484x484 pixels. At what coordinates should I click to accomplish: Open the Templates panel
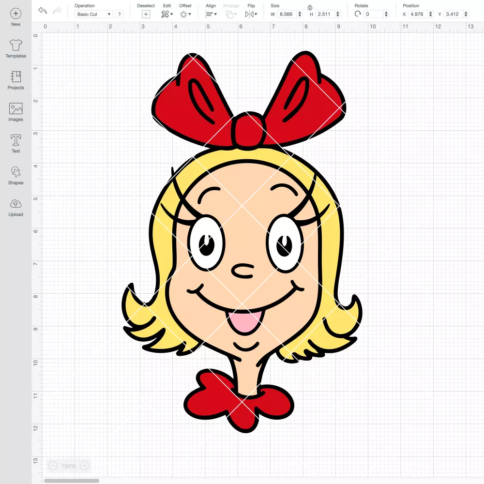[16, 49]
